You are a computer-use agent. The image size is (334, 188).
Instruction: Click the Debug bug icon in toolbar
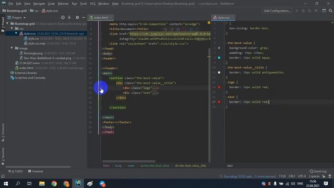303,10
